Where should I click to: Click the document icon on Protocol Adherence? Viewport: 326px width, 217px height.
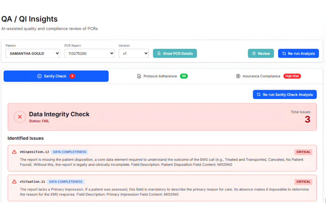[x=139, y=76]
